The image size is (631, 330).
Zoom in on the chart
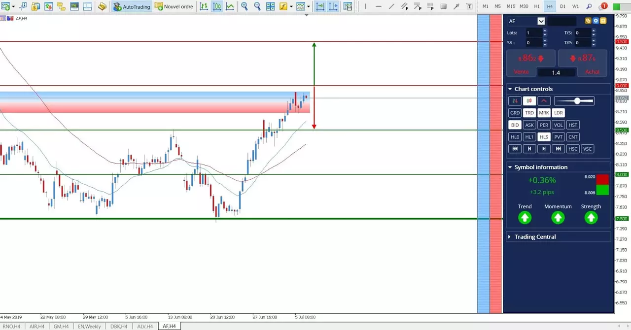(x=245, y=6)
